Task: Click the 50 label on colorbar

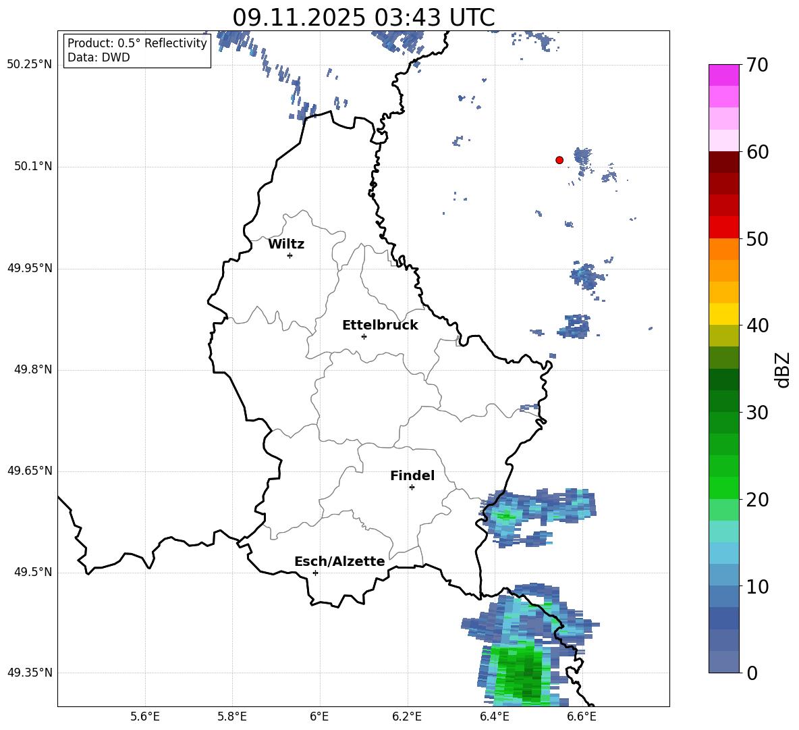Action: [x=756, y=238]
